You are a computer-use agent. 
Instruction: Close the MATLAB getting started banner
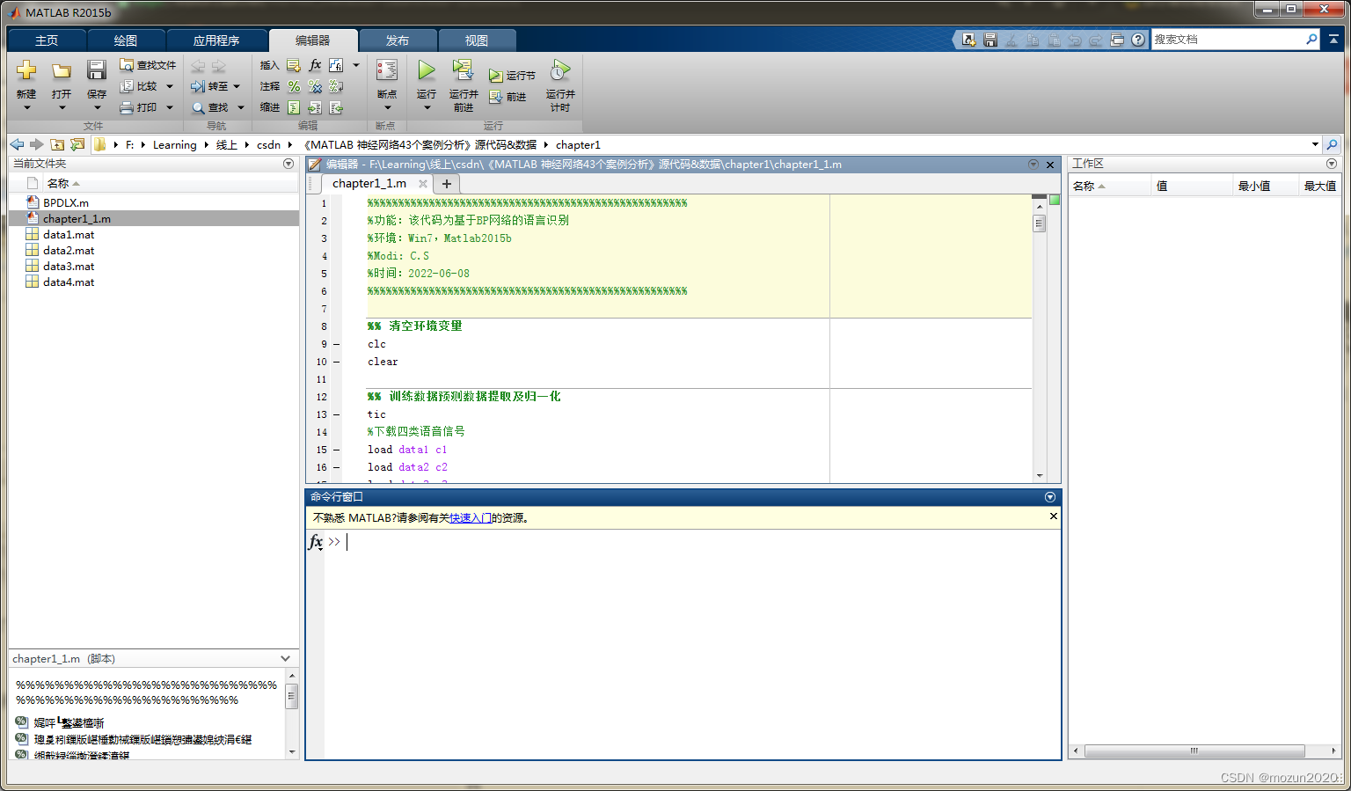(x=1053, y=516)
